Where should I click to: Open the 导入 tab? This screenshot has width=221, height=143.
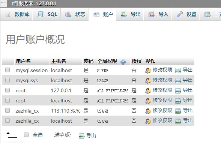click(158, 14)
